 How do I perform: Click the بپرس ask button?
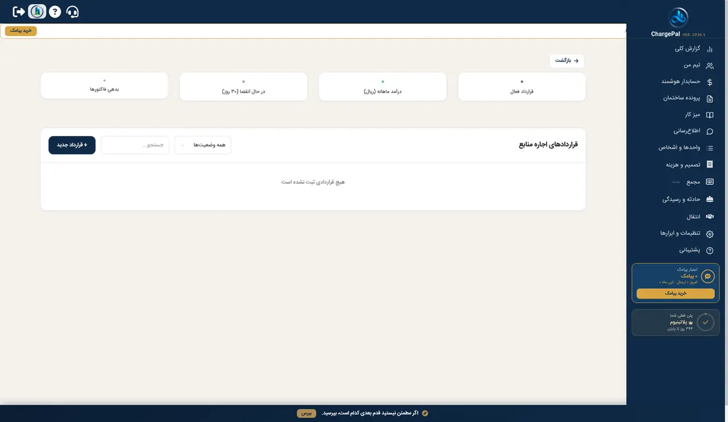point(306,413)
